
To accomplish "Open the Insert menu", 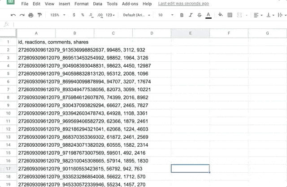I will pyautogui.click(x=64, y=4).
